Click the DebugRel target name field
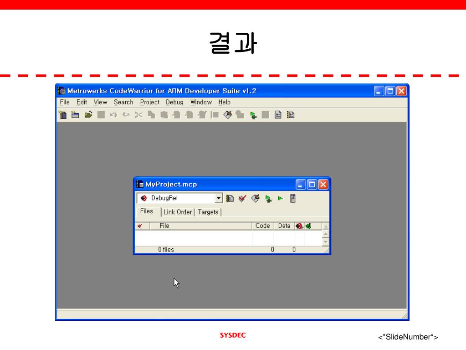 coord(176,198)
